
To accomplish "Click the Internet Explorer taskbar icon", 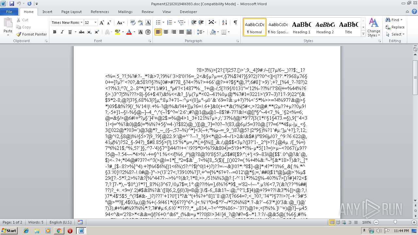I will click(26, 231).
